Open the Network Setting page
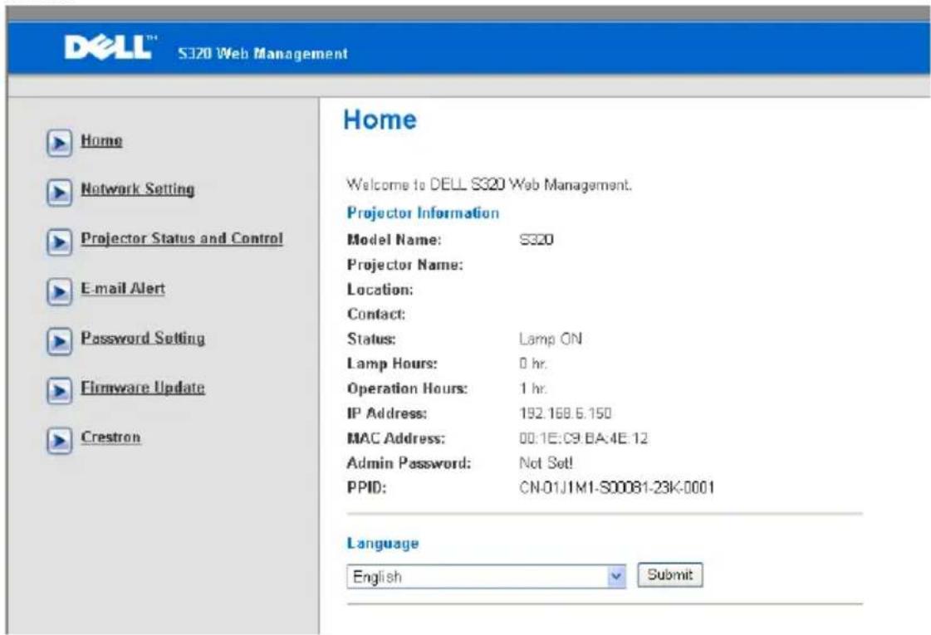 (x=138, y=189)
